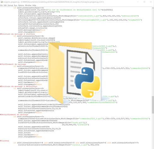Click the comment '#Chiffrement du message'

tap(13, 64)
